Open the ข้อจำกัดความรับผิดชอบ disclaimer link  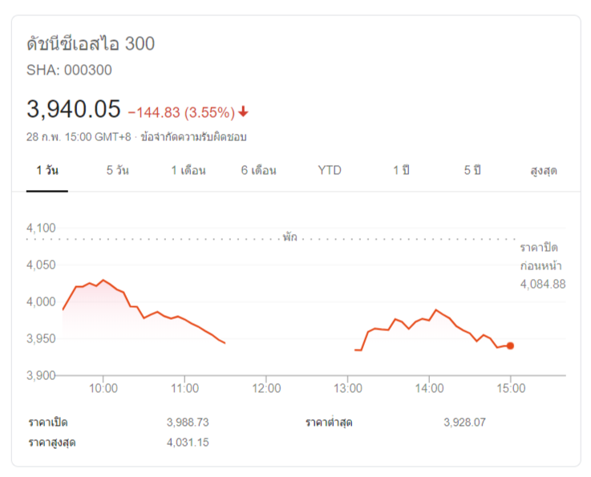(x=193, y=137)
